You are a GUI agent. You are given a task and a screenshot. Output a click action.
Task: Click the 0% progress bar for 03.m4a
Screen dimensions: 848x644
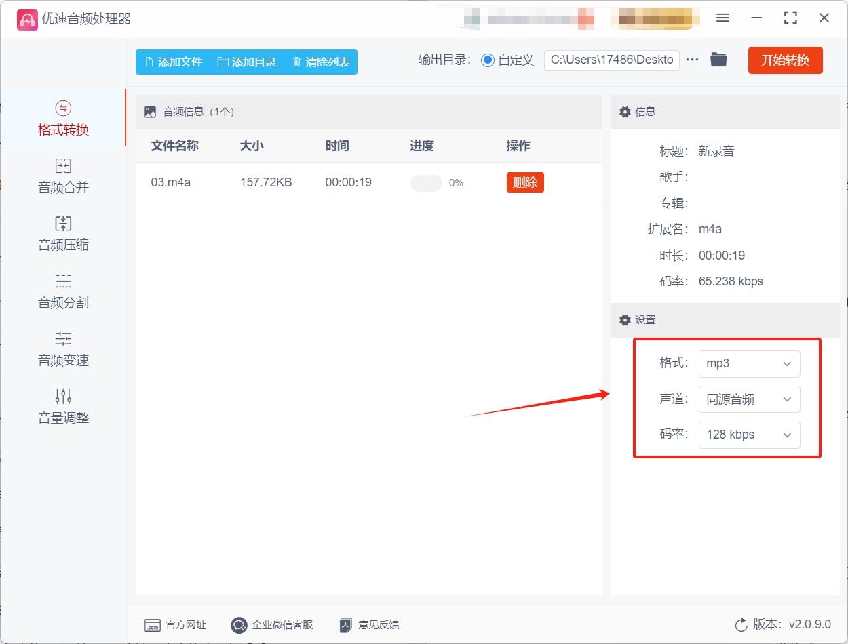point(426,182)
